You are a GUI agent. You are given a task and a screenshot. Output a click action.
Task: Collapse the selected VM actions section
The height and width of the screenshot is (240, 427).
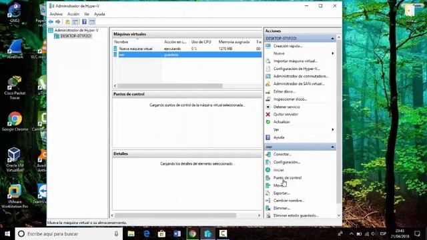pyautogui.click(x=332, y=147)
